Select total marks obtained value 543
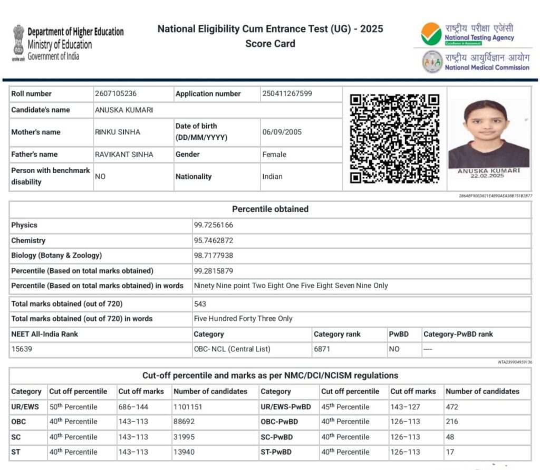The width and height of the screenshot is (540, 470). tap(200, 304)
